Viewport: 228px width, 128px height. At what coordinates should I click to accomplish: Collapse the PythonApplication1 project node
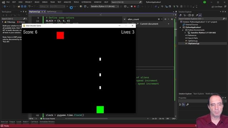click(x=180, y=27)
